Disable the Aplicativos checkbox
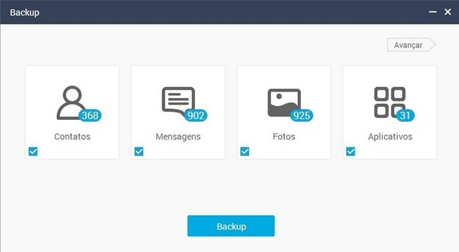459x252 pixels. (x=350, y=152)
